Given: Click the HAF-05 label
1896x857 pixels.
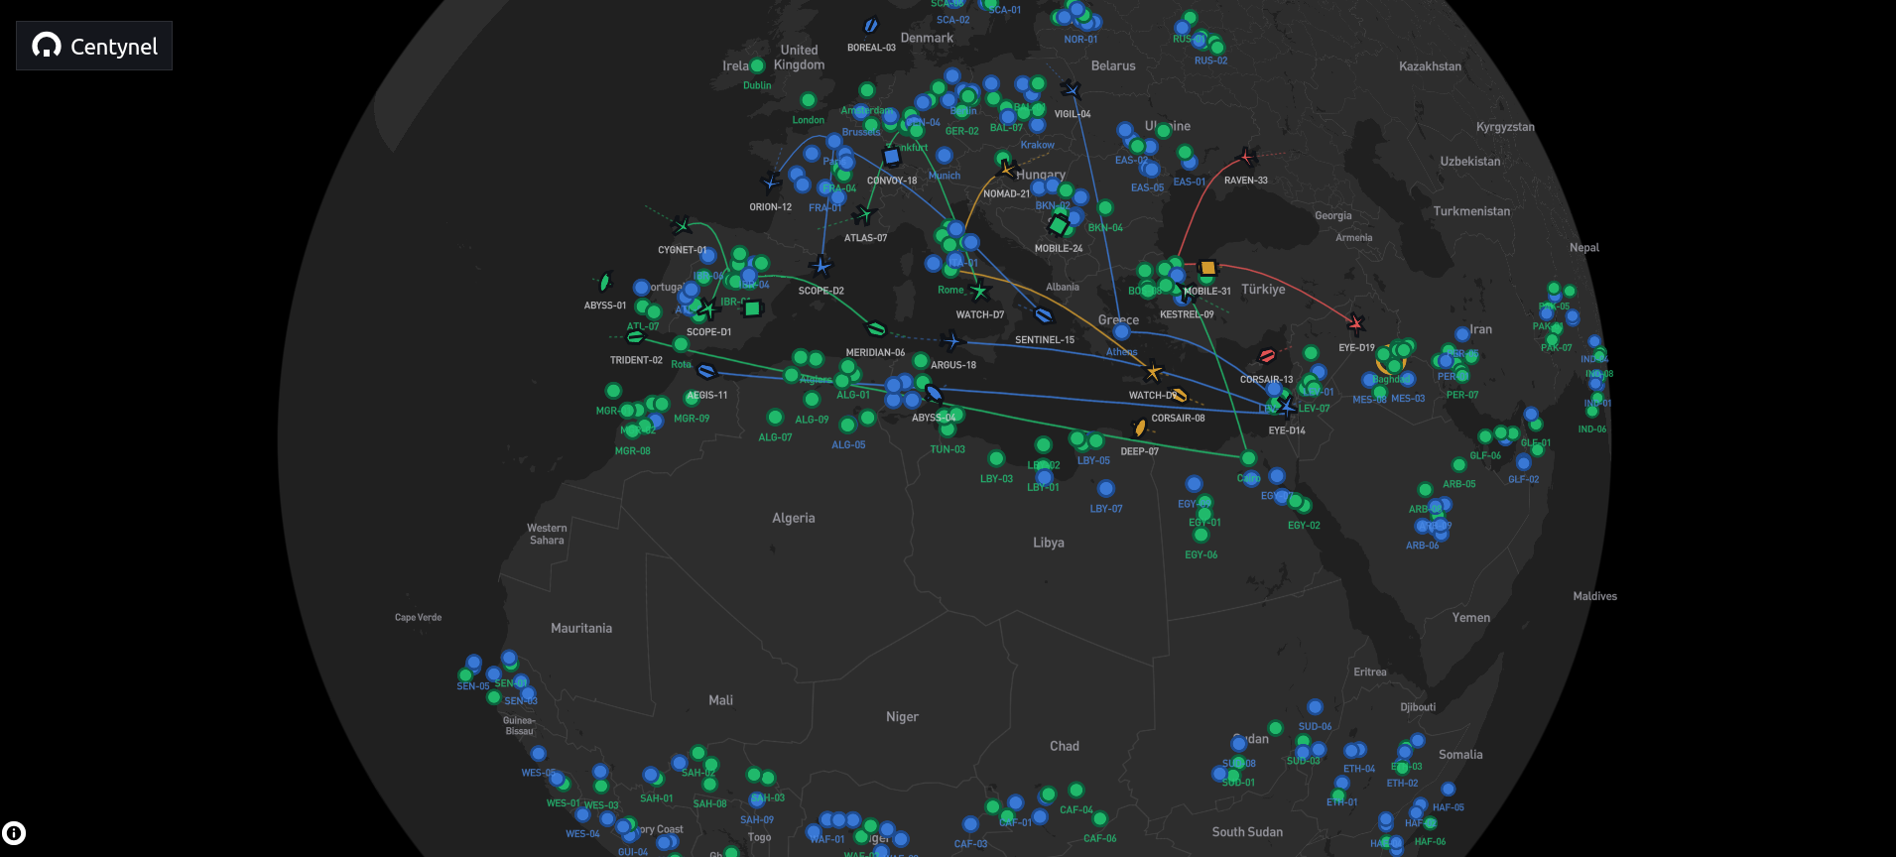Looking at the screenshot, I should (x=1449, y=807).
